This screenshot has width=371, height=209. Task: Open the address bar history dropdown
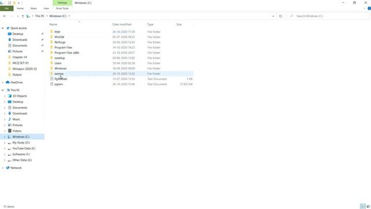pos(273,16)
